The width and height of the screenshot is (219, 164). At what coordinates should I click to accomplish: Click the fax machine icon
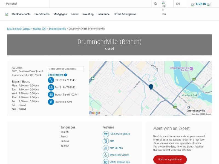51,87
